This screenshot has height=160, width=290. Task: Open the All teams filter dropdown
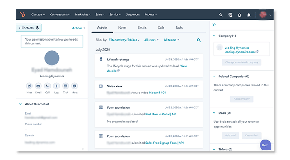pos(171,40)
